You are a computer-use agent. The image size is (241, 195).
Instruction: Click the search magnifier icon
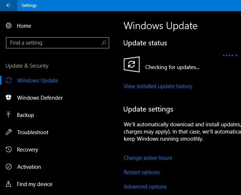[x=104, y=43]
